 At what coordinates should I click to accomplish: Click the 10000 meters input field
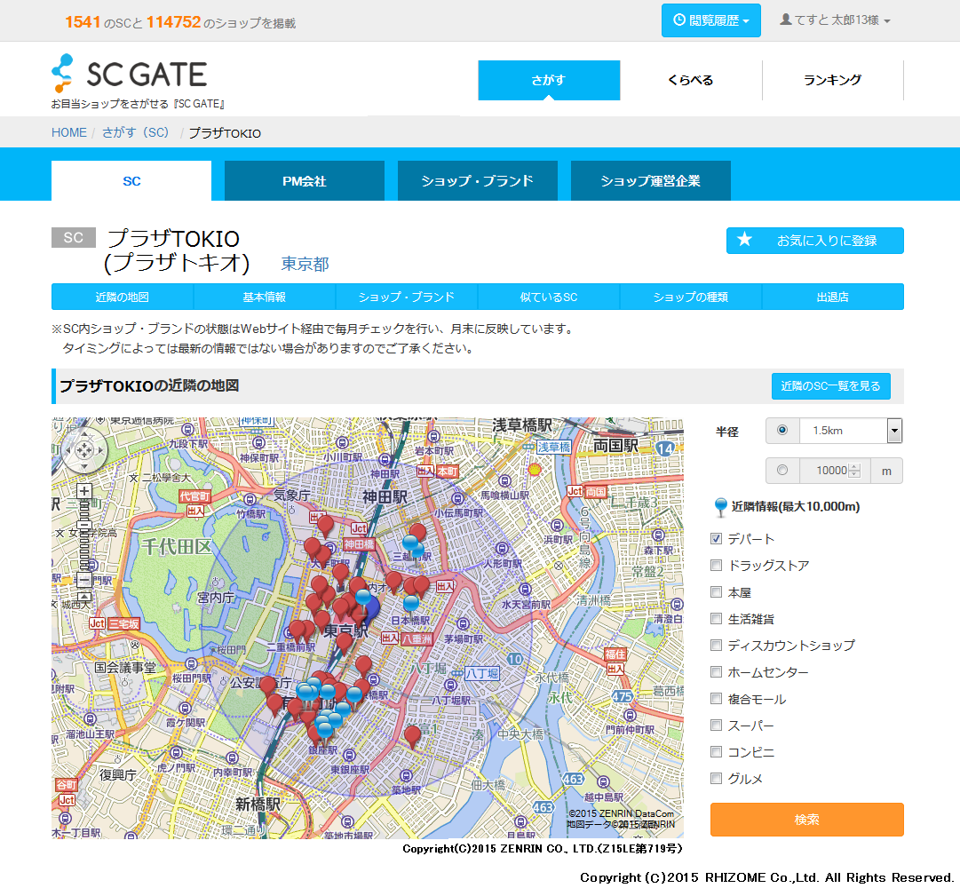(x=835, y=471)
